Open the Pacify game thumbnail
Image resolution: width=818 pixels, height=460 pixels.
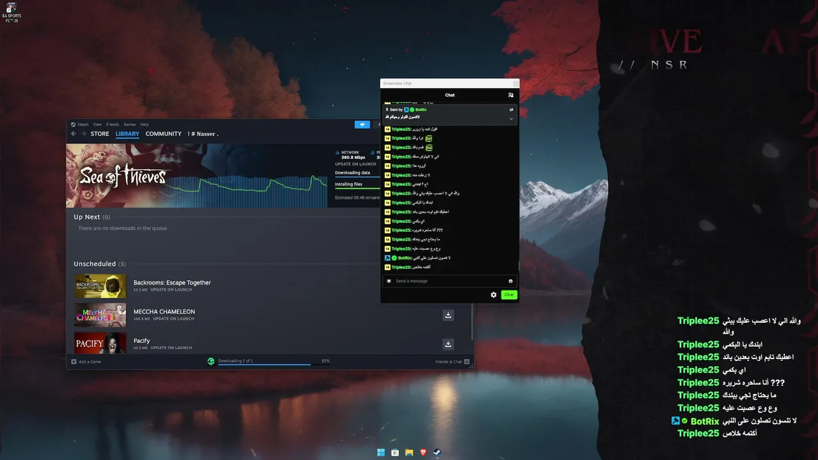(x=100, y=343)
